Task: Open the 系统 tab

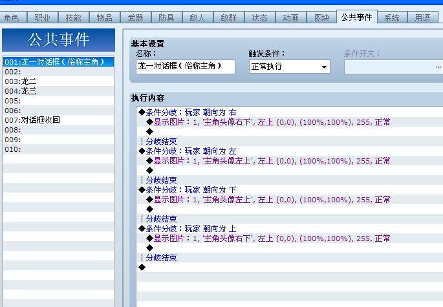Action: [x=392, y=18]
